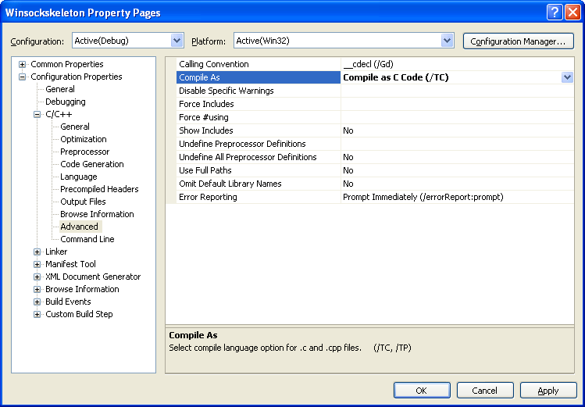This screenshot has width=585, height=407.
Task: Click the empty Disable Specific Warnings value field
Action: pos(458,91)
